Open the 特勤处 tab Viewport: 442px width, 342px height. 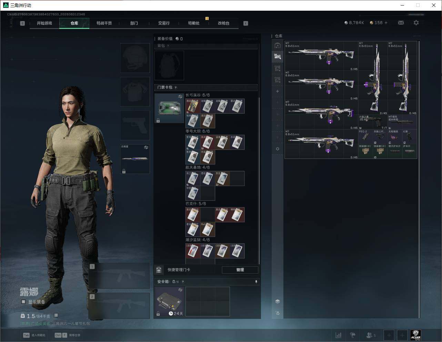(194, 23)
